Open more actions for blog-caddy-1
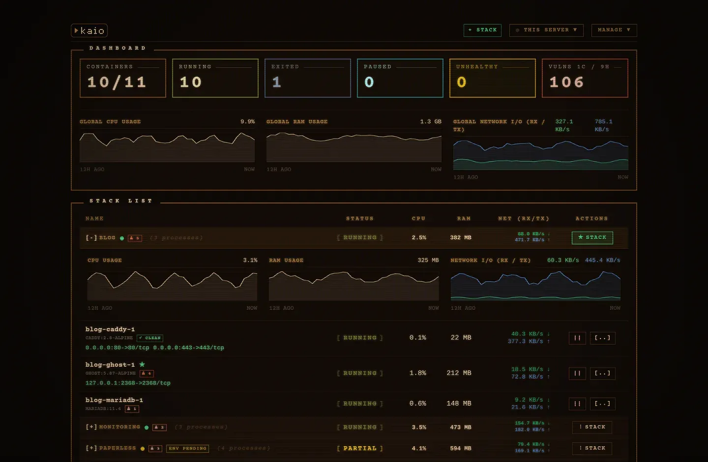The image size is (708, 462). (x=602, y=338)
